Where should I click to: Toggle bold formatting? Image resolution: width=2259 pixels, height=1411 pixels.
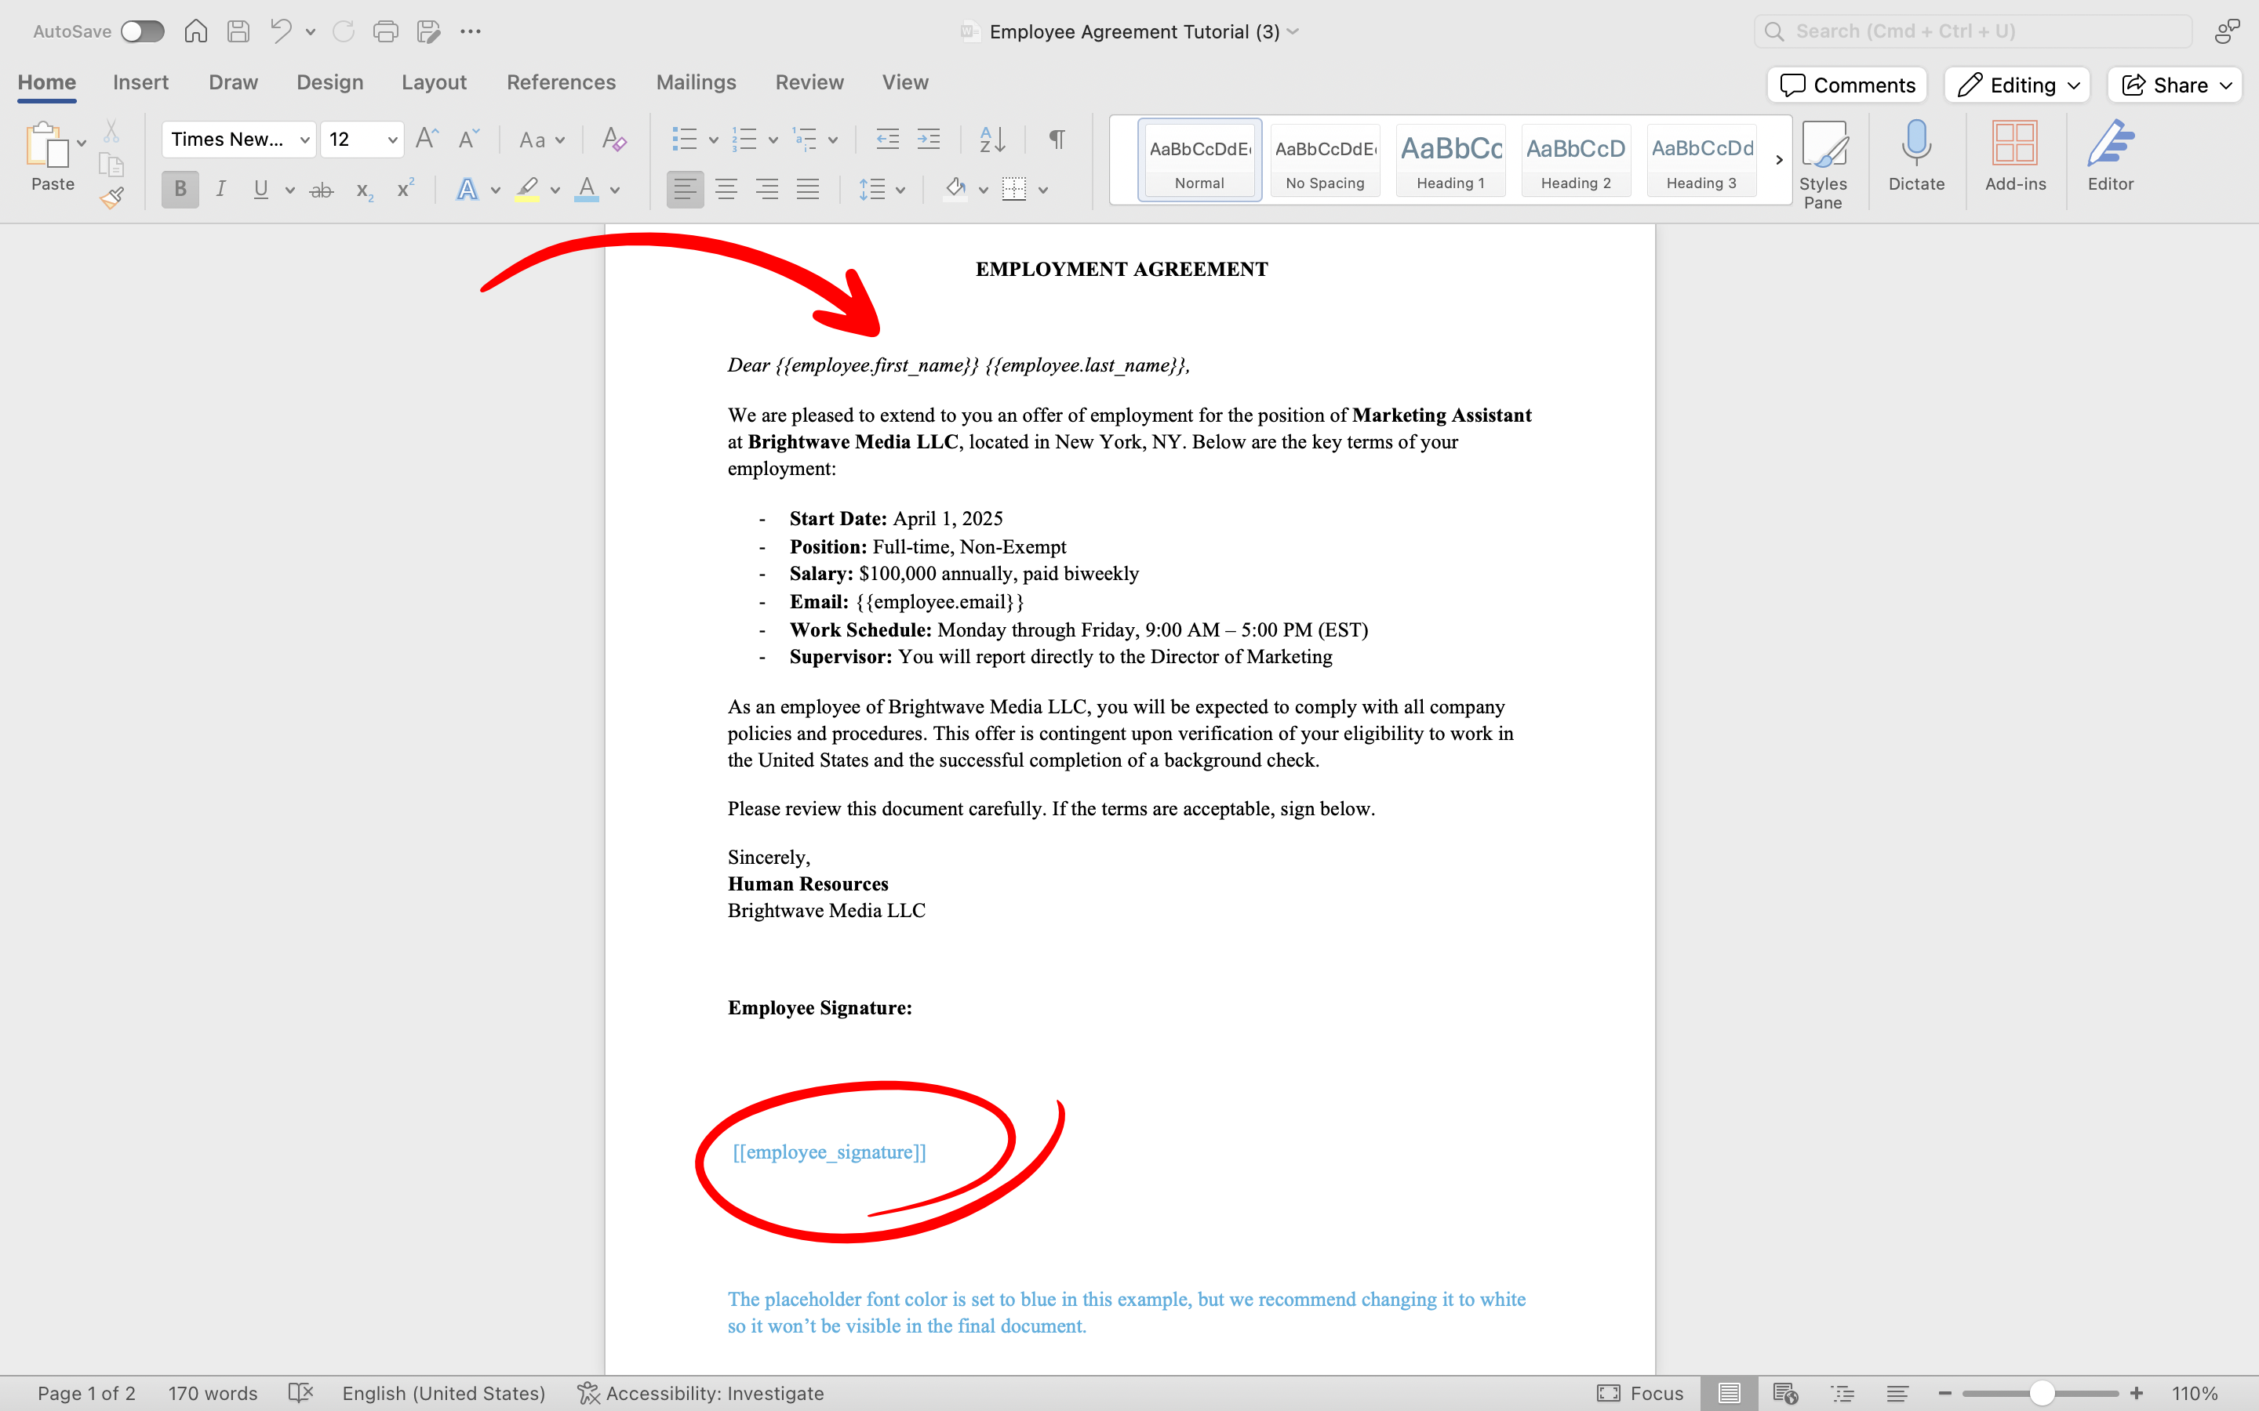click(179, 190)
